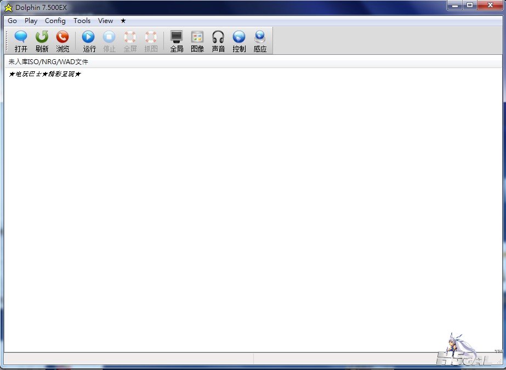Viewport: 506px width, 370px height.
Task: Click the 打开 (Open) toolbar icon
Action: 21,41
